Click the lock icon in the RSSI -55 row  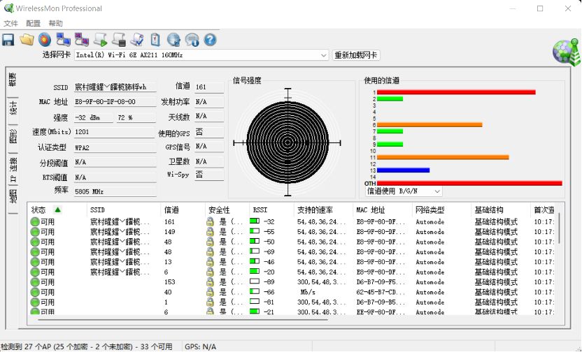(210, 232)
